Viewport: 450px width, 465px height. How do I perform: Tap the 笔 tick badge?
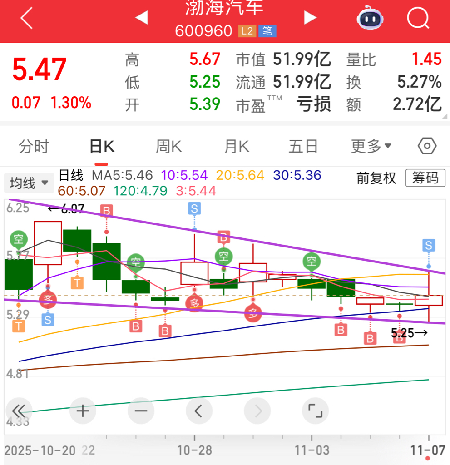267,31
